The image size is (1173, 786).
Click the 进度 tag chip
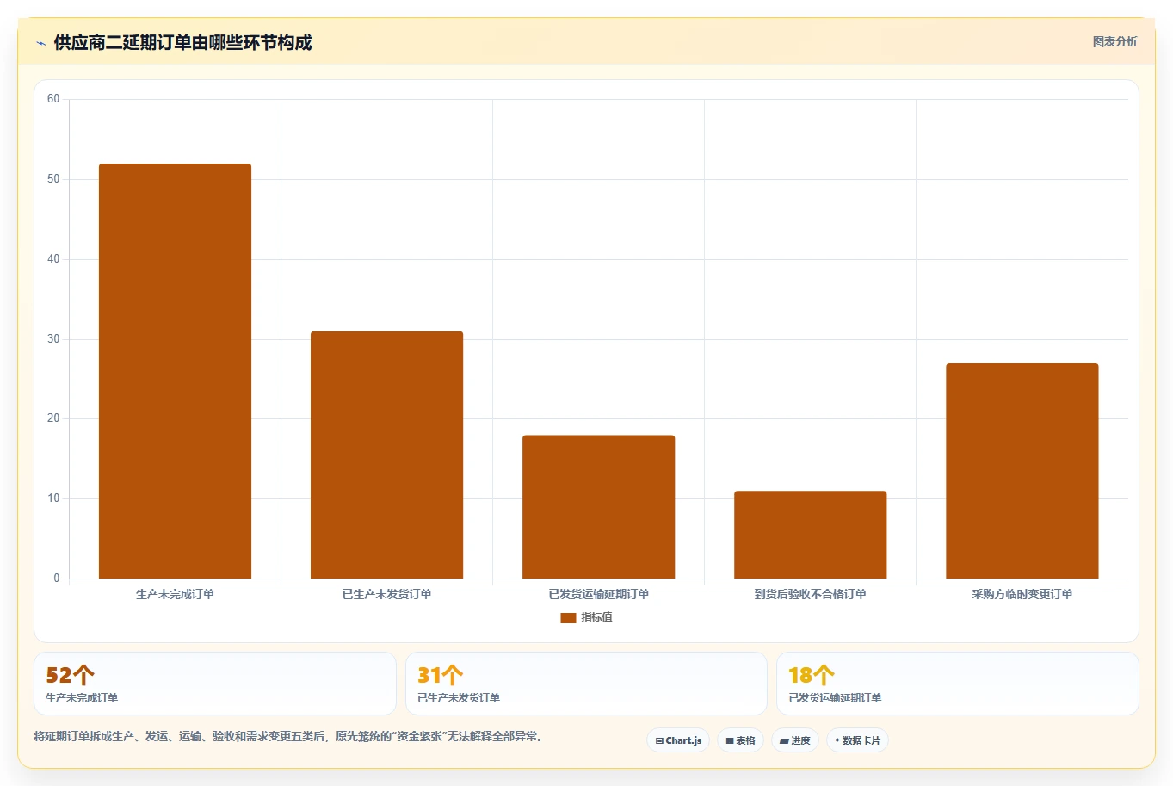795,740
